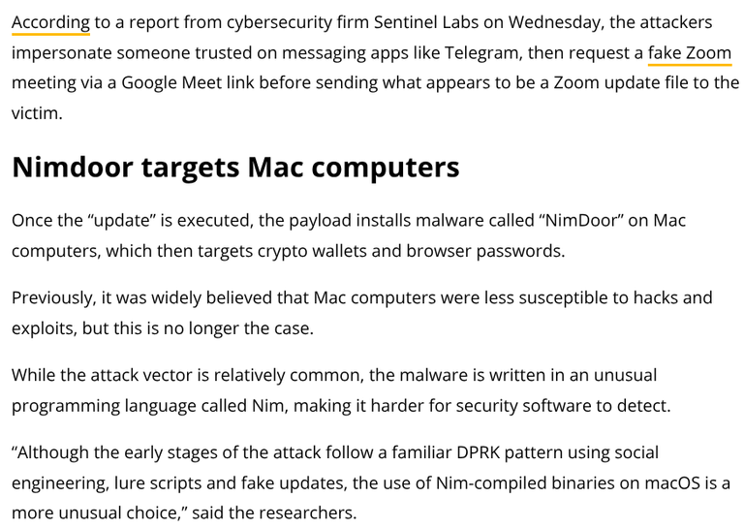Click the words "Sentinel Labs" in the report sentence
The image size is (744, 528).
click(426, 22)
